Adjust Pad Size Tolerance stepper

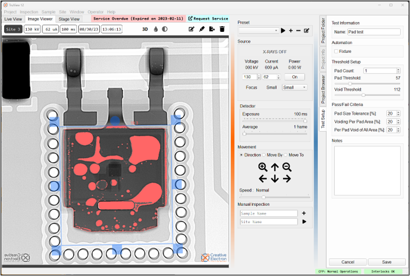398,114
